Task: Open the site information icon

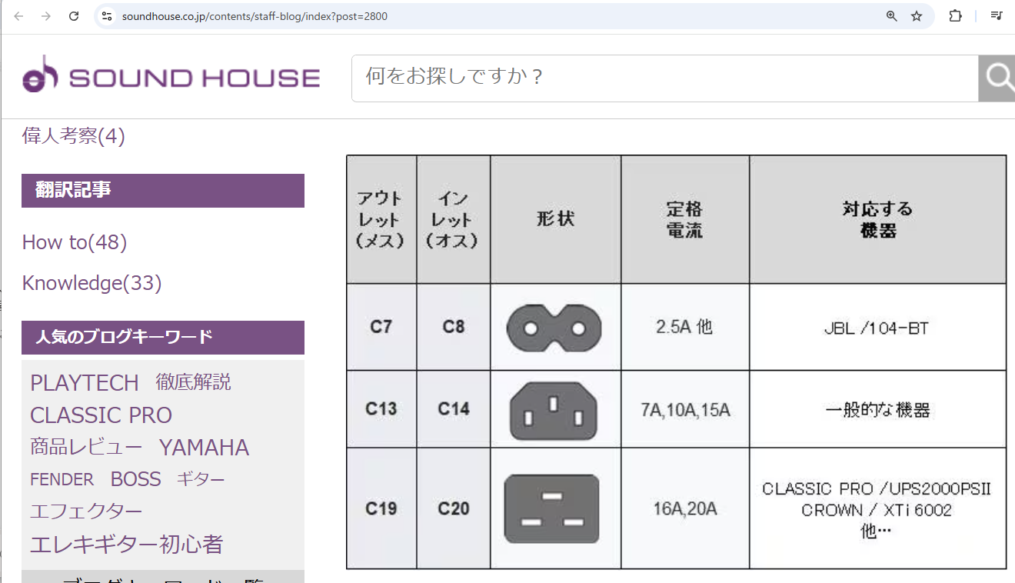Action: pyautogui.click(x=107, y=16)
